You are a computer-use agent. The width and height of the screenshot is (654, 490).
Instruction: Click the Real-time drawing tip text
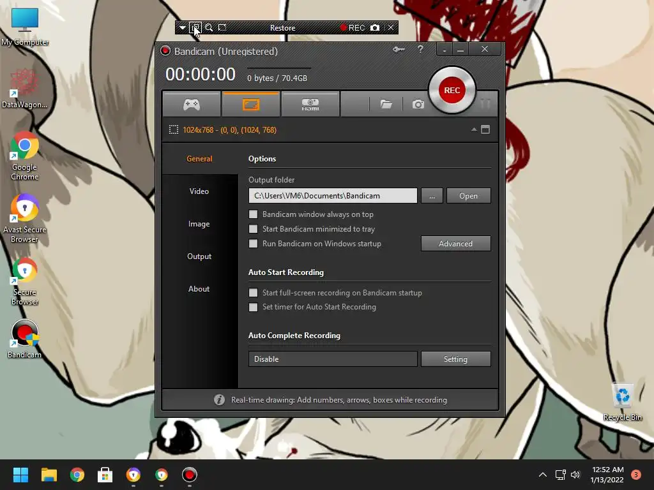coord(339,400)
